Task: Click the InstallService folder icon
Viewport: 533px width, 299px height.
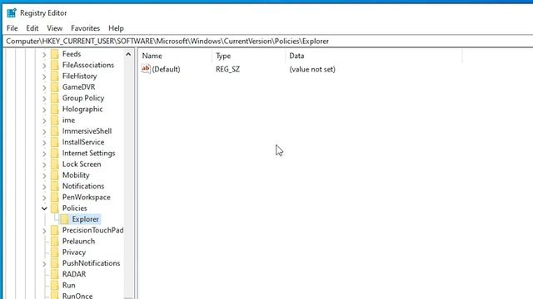Action: pos(55,142)
